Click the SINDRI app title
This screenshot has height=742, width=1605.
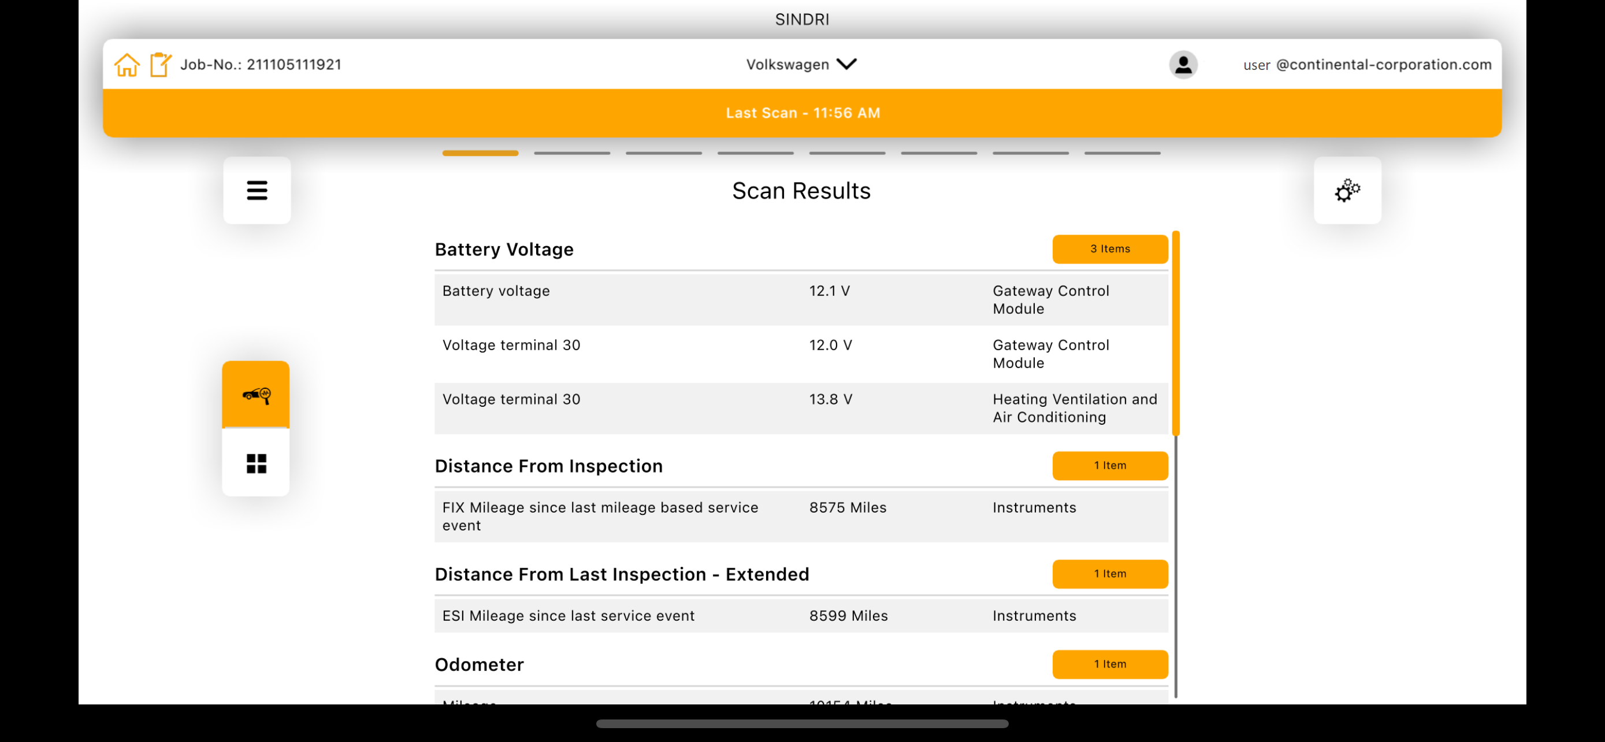pos(802,19)
